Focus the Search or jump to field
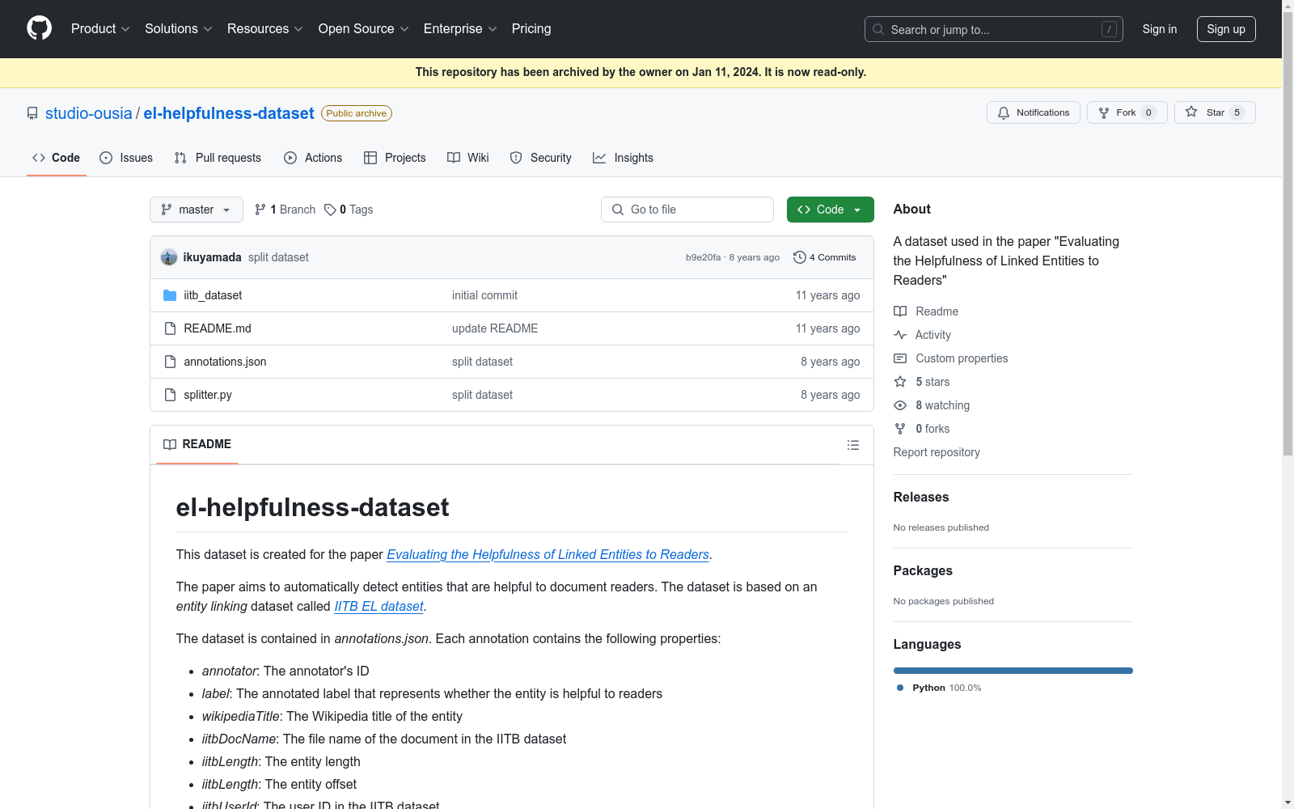 click(x=994, y=29)
